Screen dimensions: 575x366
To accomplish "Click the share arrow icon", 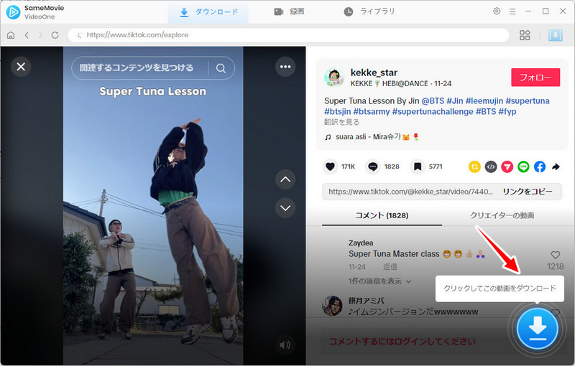I will click(556, 167).
